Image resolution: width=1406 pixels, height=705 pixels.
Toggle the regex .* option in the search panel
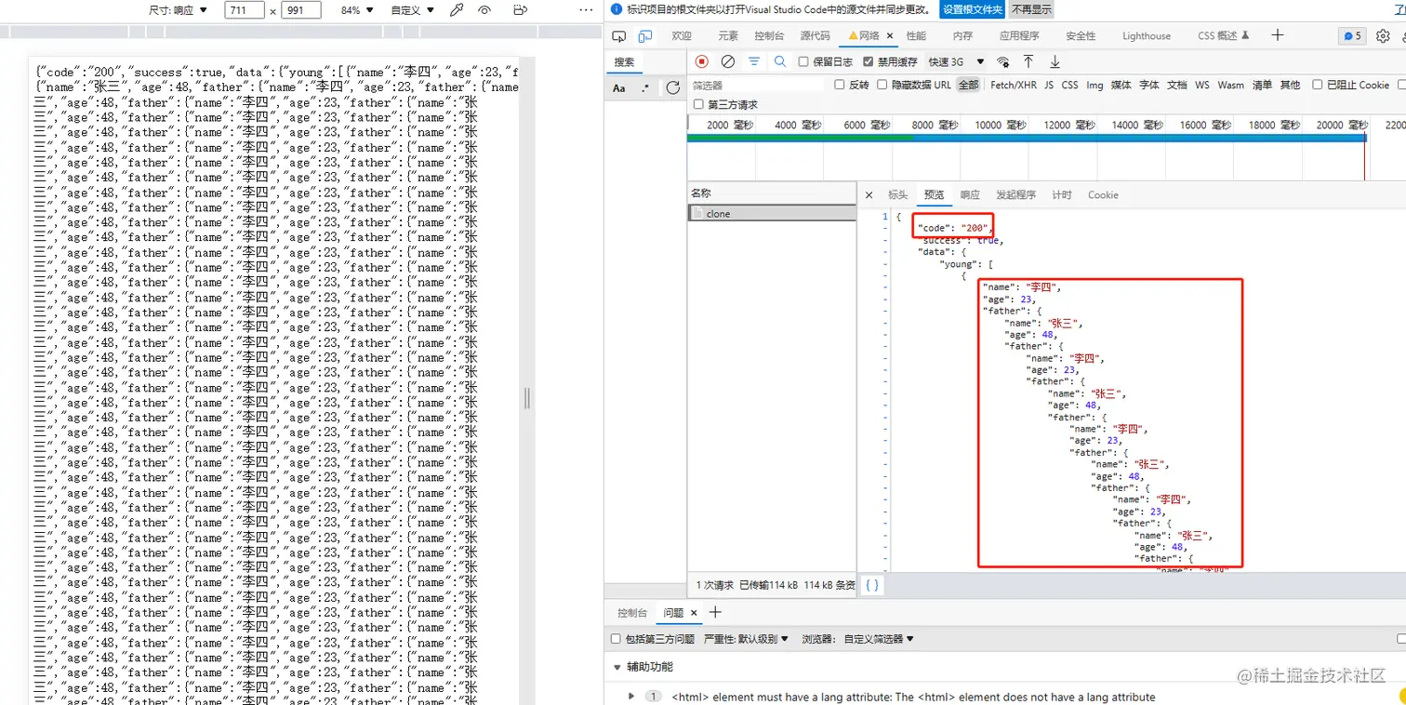tap(645, 88)
